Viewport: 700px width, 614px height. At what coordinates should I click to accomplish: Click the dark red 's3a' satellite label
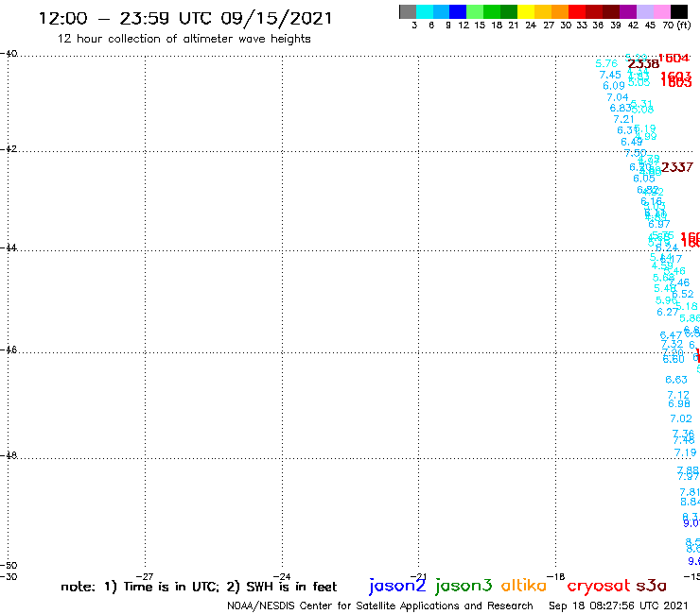click(651, 586)
